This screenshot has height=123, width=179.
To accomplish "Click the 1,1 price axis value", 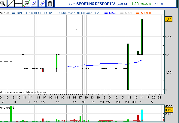I will [x=168, y=55].
